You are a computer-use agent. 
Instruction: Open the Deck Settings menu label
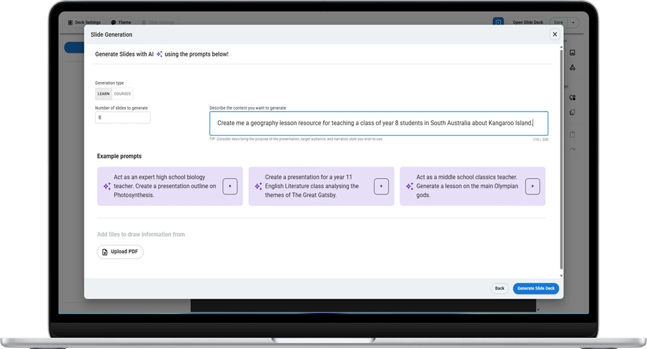click(x=88, y=23)
